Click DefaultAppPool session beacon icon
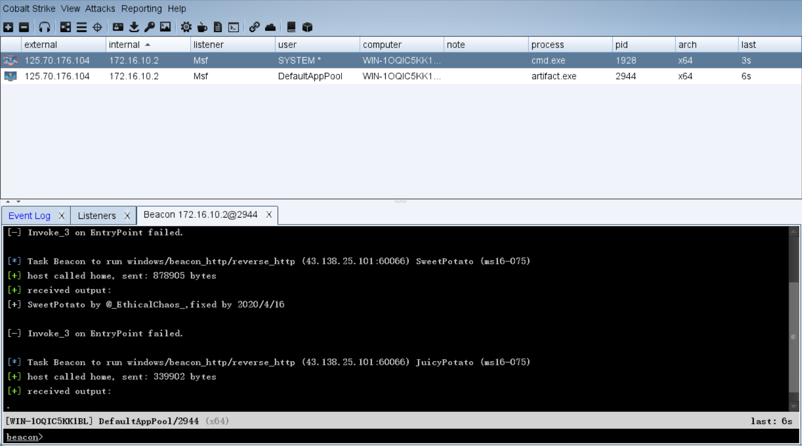The height and width of the screenshot is (446, 802). 10,76
